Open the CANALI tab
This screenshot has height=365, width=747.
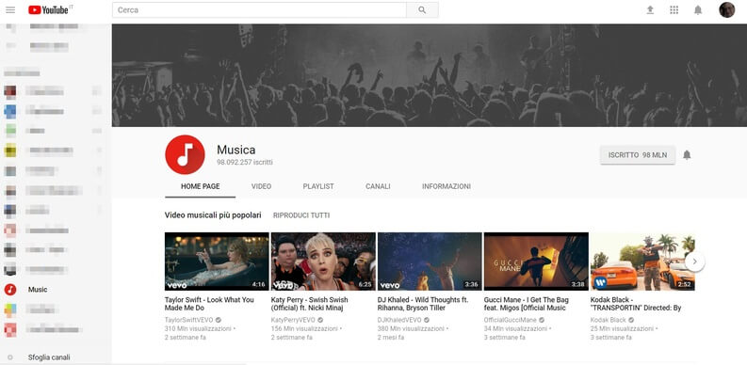pyautogui.click(x=378, y=186)
